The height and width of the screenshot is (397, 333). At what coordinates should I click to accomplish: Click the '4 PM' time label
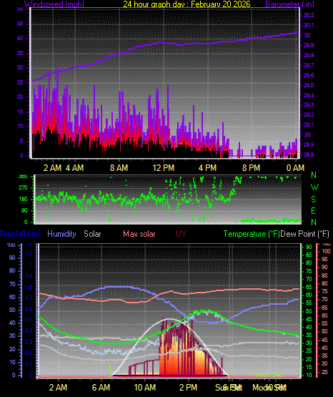(207, 167)
